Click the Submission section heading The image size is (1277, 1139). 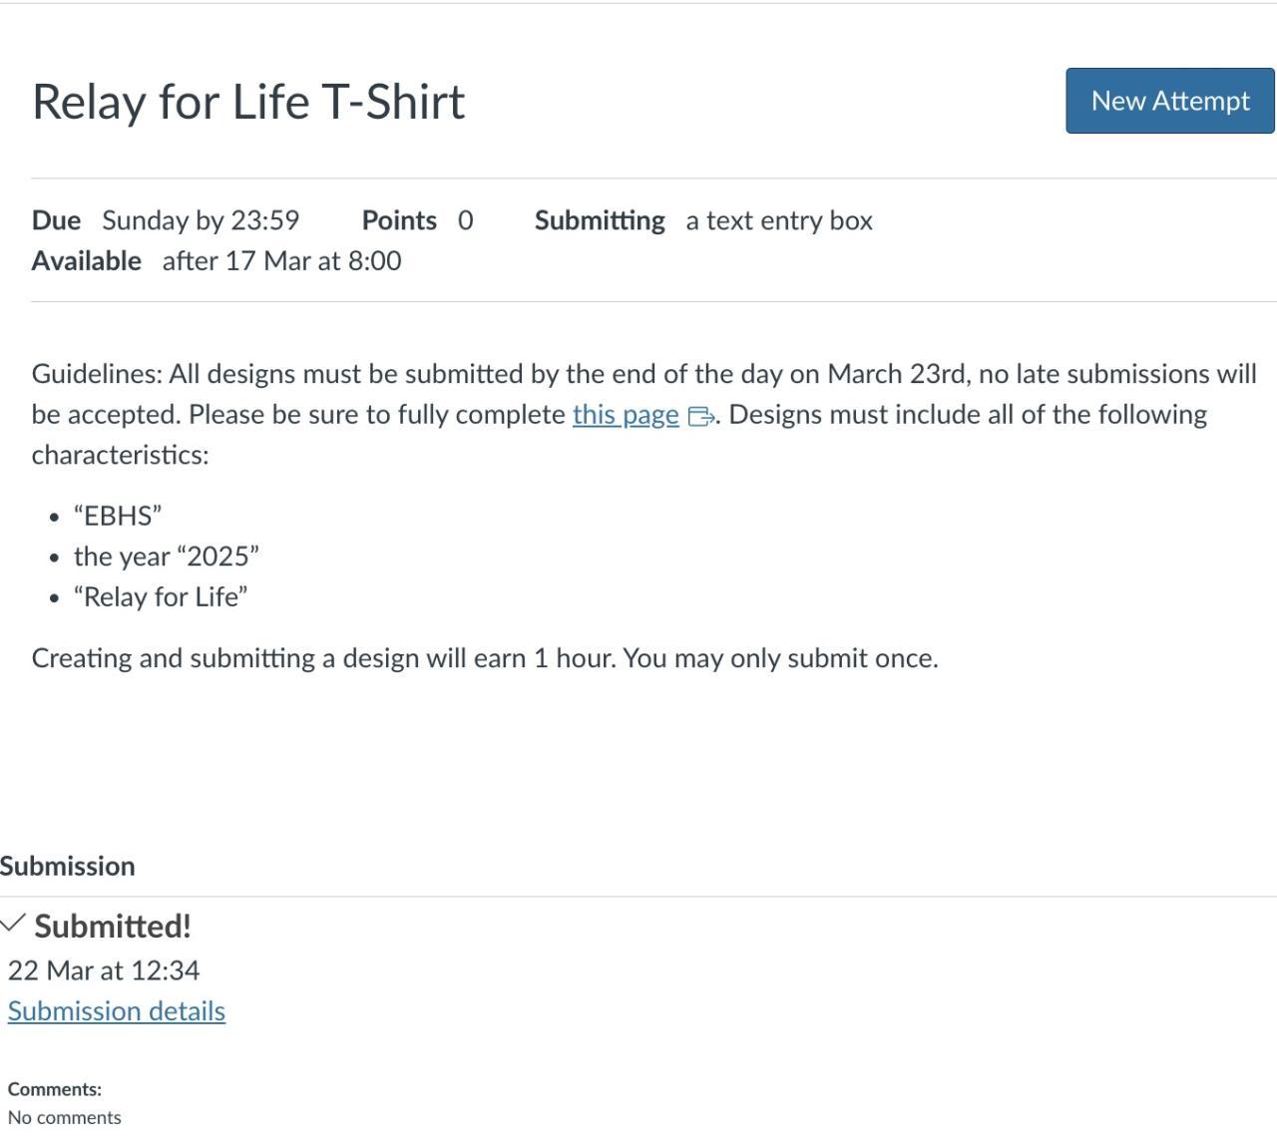pyautogui.click(x=68, y=866)
